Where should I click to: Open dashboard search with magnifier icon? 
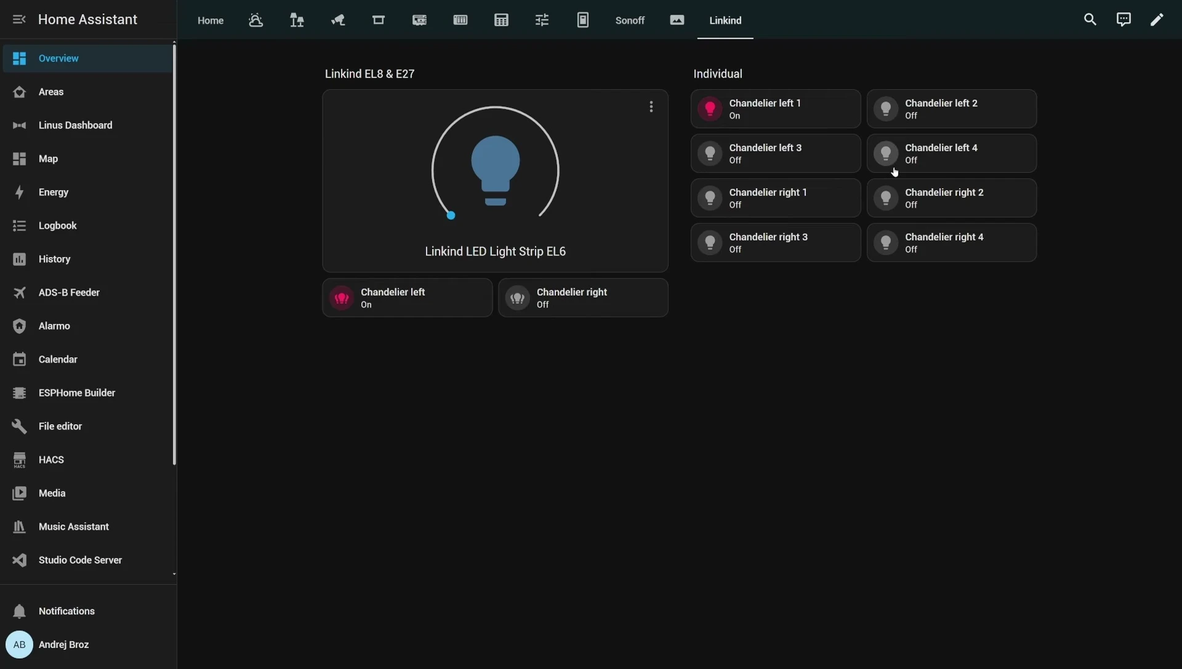tap(1090, 20)
